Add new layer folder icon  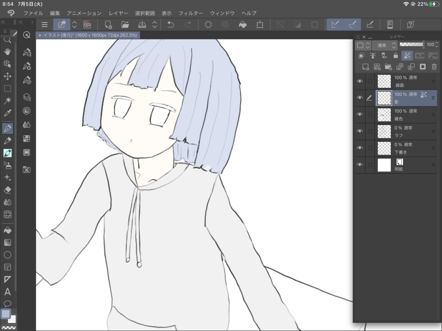[x=388, y=67]
